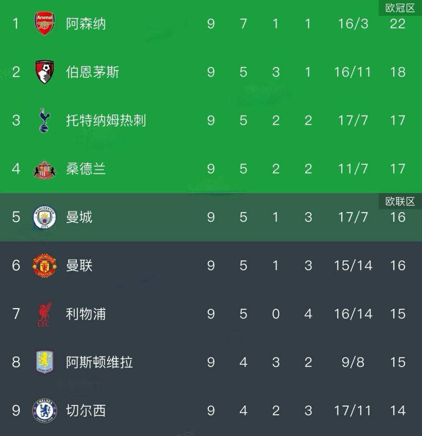Viewport: 422px width, 436px height.
Task: Click Chelsea's 17/11 goals figure
Action: pyautogui.click(x=353, y=411)
